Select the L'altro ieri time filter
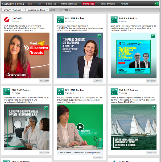Image resolution: width=161 pixels, height=162 pixels. [x=51, y=4]
